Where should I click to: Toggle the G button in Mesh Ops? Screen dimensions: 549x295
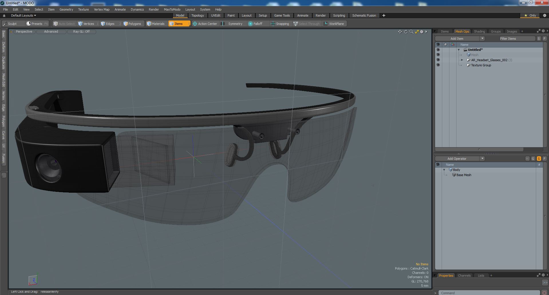click(533, 159)
